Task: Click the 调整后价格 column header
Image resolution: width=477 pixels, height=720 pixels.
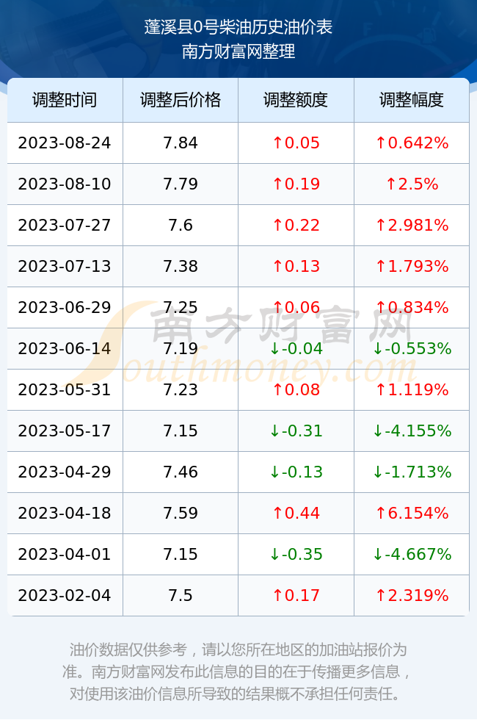Action: point(181,100)
